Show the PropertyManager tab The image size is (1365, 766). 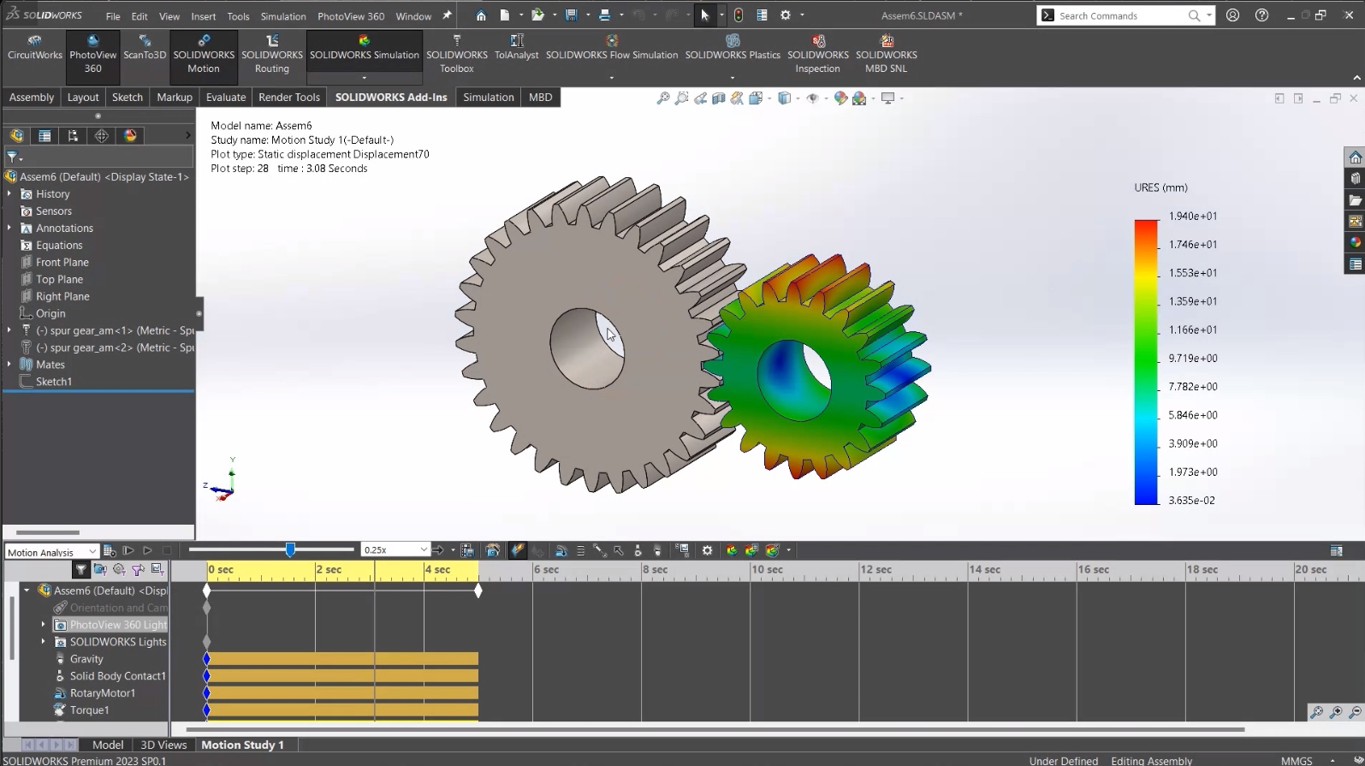click(x=45, y=136)
